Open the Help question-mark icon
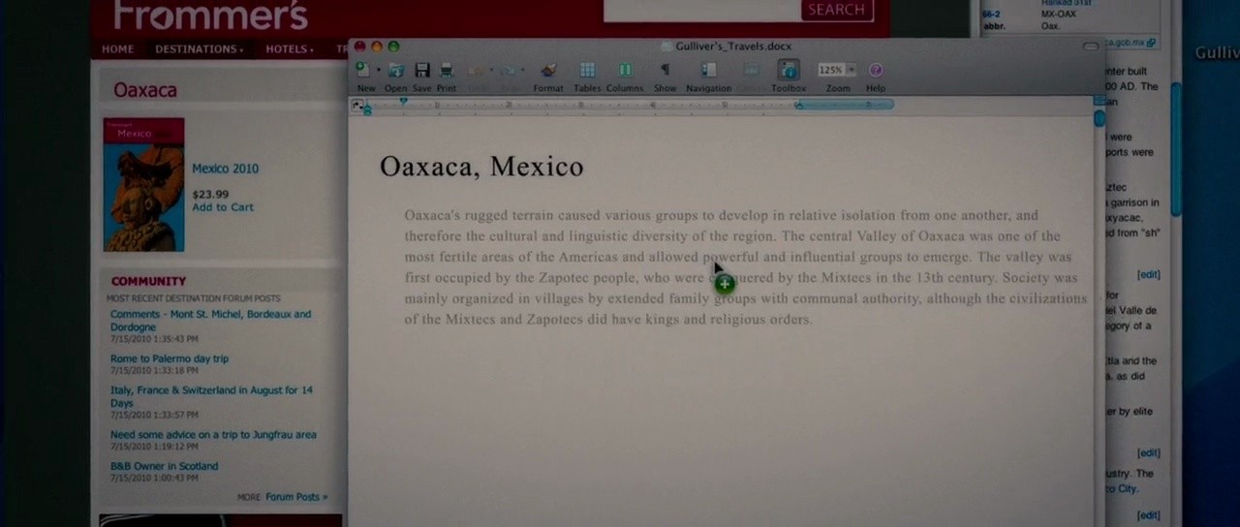Viewport: 1240px width, 527px height. pos(876,70)
